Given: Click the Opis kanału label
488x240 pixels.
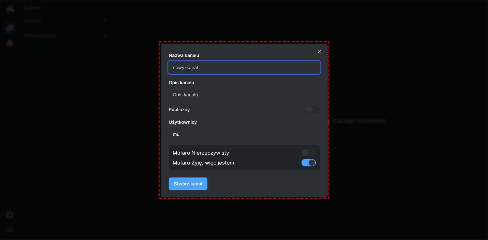Looking at the screenshot, I should [x=181, y=83].
